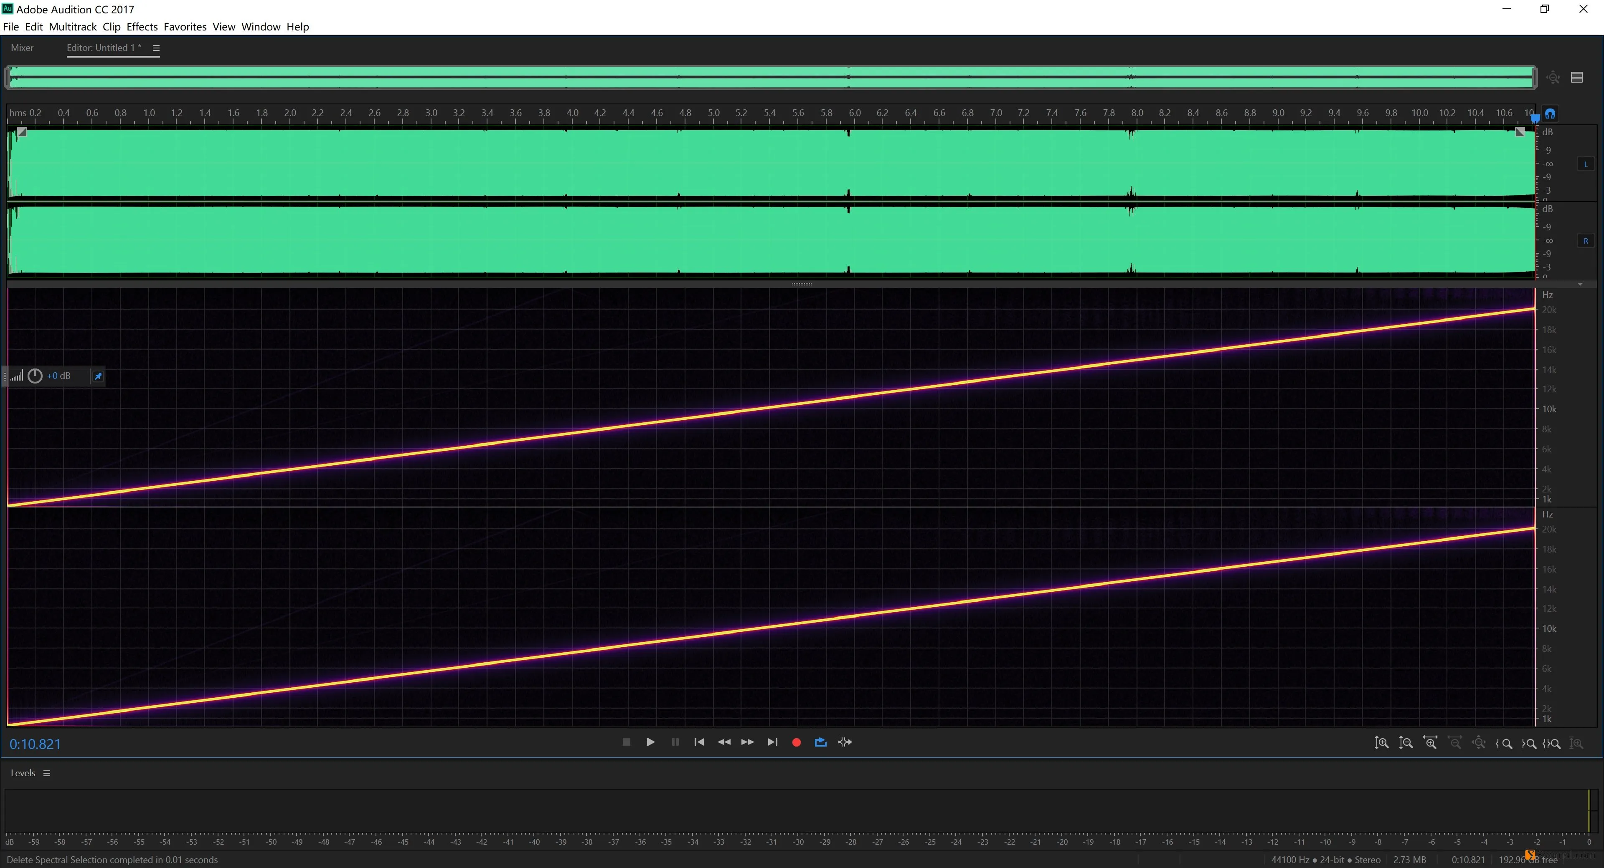Move playhead to next marker
This screenshot has width=1604, height=868.
coord(772,742)
